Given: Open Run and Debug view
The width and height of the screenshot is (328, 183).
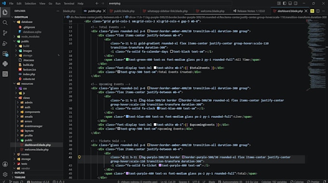Looking at the screenshot, I should pyautogui.click(x=5, y=43).
